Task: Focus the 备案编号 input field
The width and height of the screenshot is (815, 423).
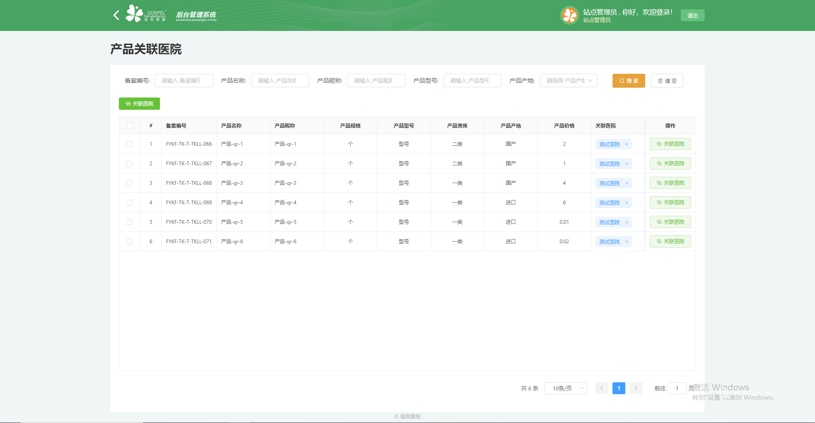Action: [x=183, y=81]
